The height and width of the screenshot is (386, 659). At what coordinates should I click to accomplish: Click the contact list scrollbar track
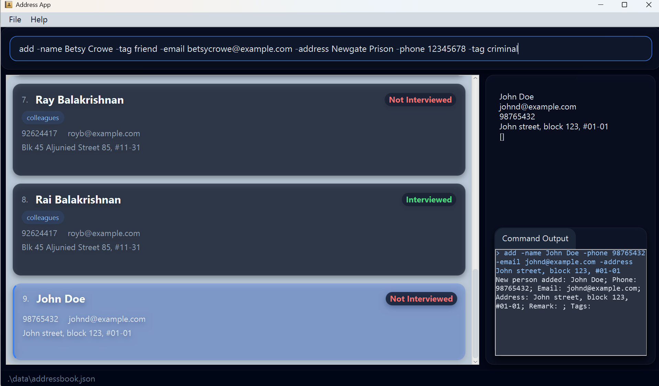(x=475, y=172)
